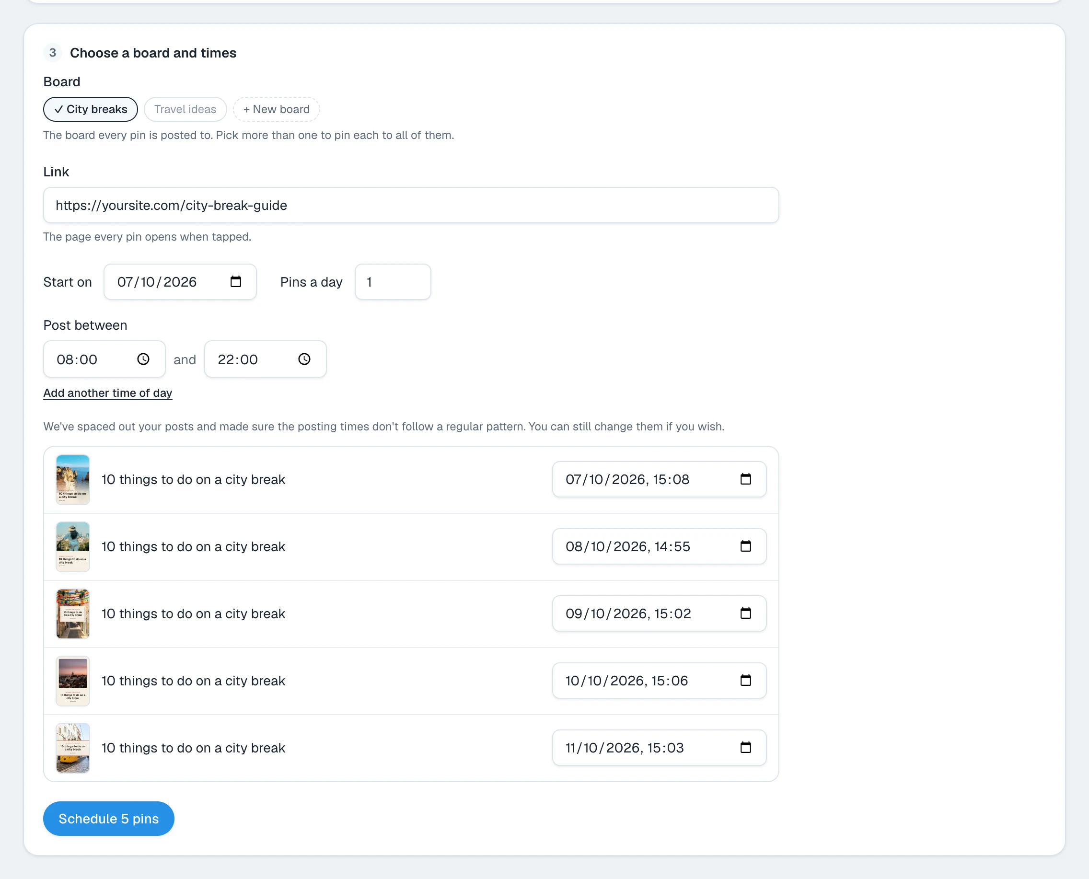The image size is (1089, 879).
Task: Select the Travel ideas board chip
Action: pos(185,109)
